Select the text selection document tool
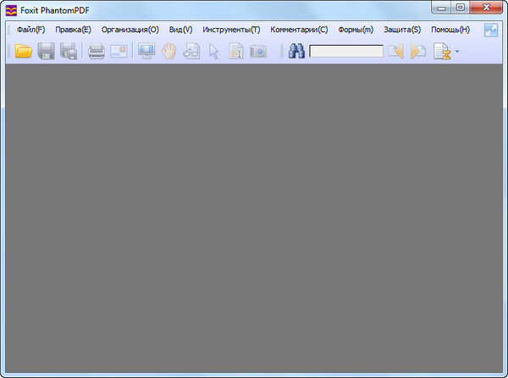 click(x=236, y=51)
